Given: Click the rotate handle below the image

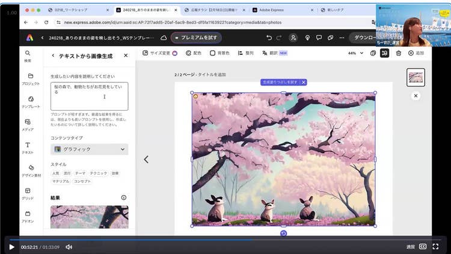Looking at the screenshot, I should 283,234.
